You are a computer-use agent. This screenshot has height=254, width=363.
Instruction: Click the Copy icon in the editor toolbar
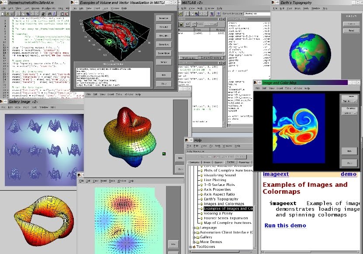point(22,14)
